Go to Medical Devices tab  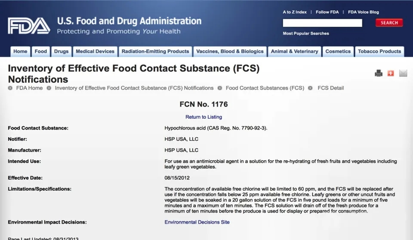(x=95, y=52)
